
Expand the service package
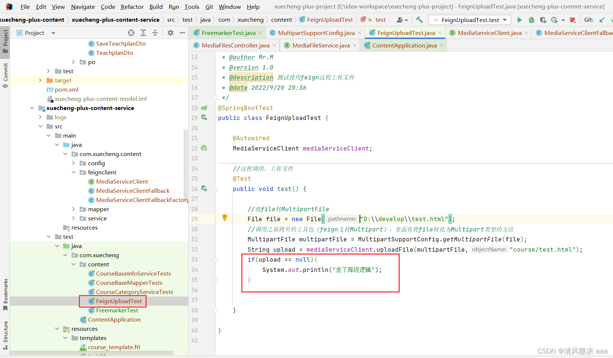click(x=73, y=218)
